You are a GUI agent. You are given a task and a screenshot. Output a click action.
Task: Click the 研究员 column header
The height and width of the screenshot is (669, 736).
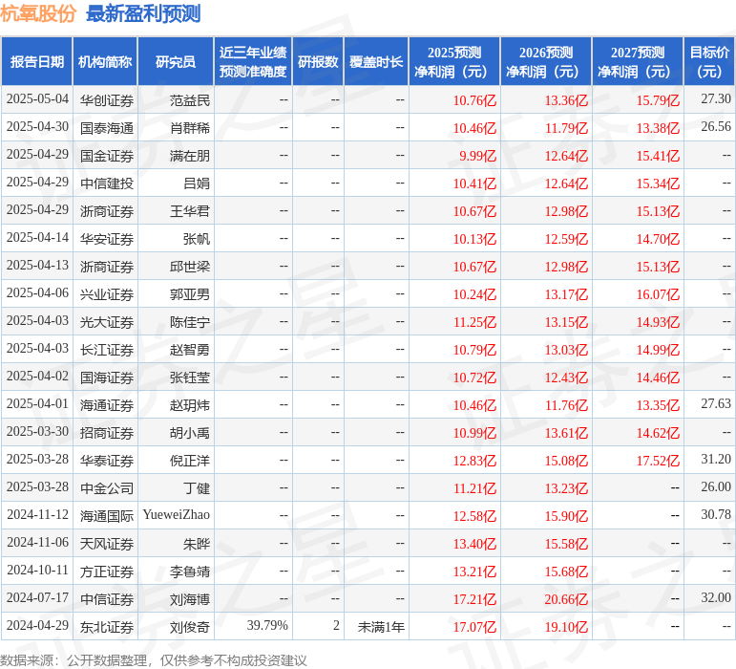coord(176,61)
